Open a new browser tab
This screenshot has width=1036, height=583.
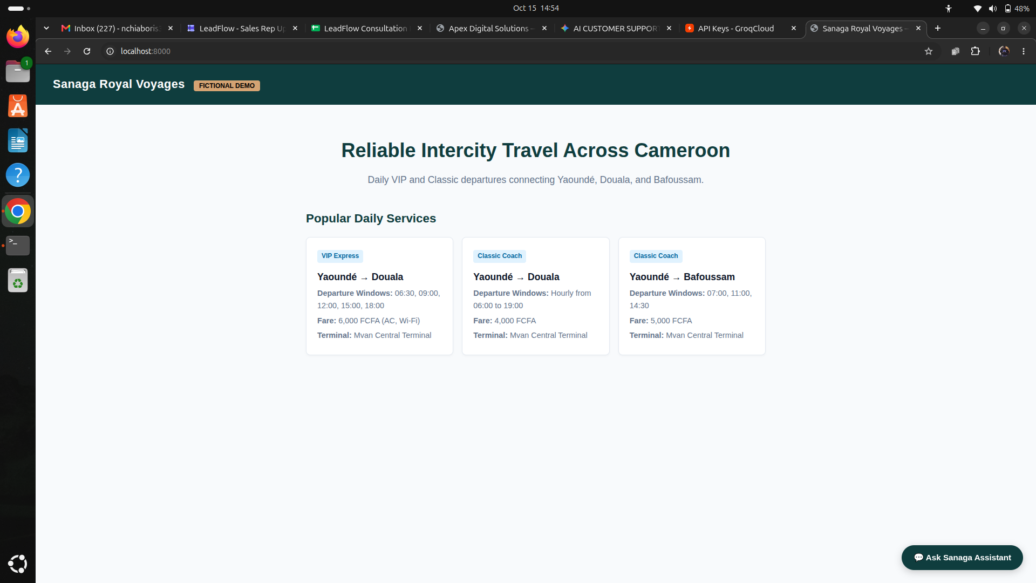938,28
